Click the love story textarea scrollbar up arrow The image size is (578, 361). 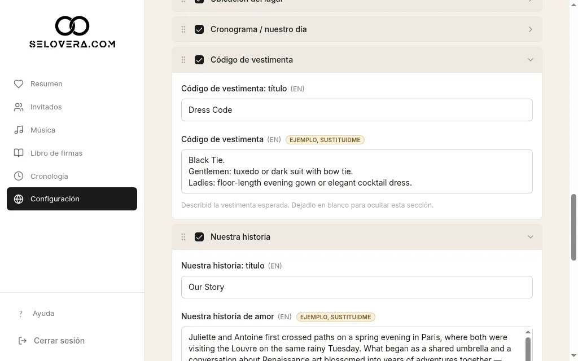point(528,332)
